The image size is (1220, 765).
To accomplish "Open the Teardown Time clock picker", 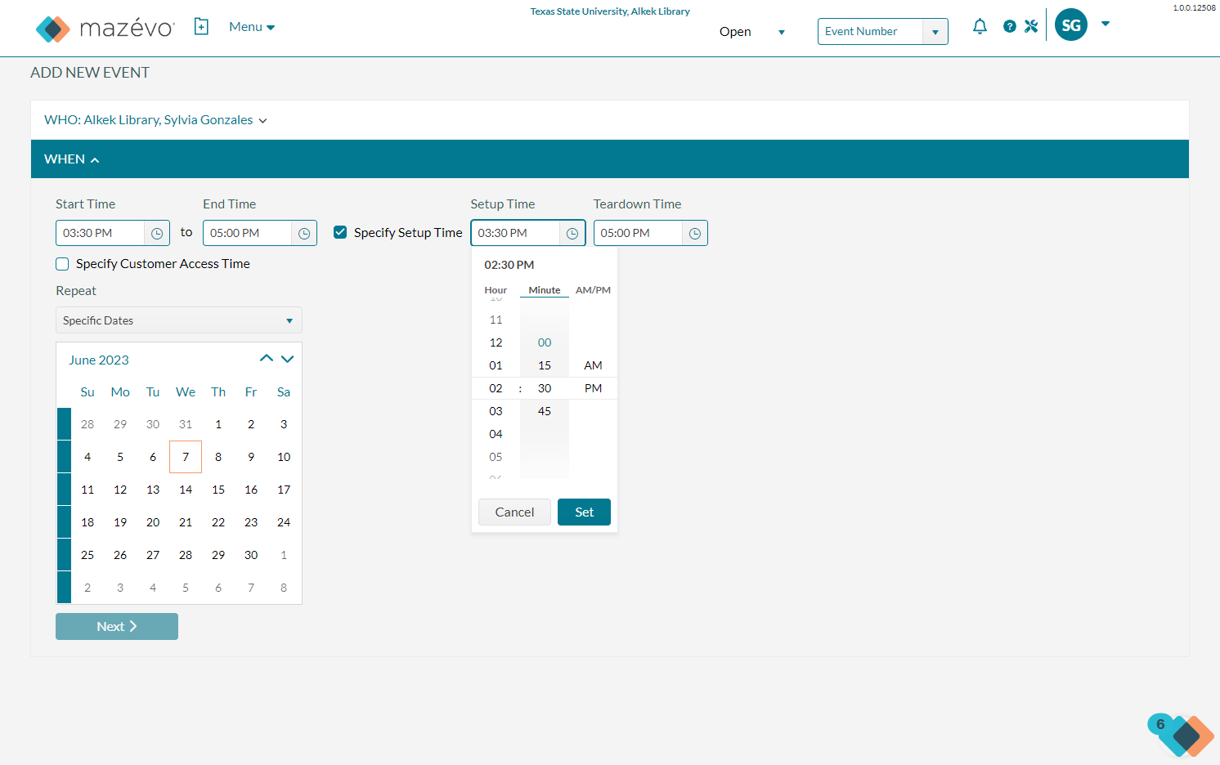I will click(695, 234).
